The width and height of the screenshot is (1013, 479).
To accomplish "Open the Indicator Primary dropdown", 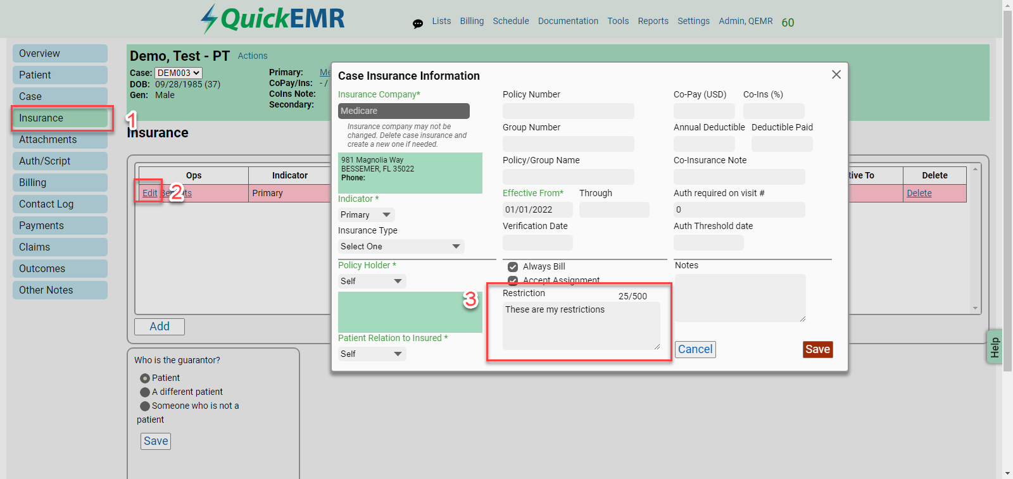I will coord(367,215).
